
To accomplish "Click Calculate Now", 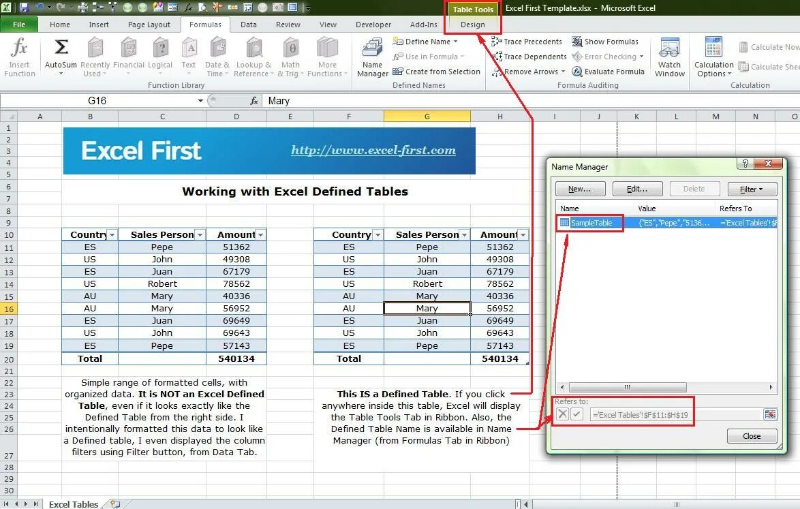I will tap(769, 47).
